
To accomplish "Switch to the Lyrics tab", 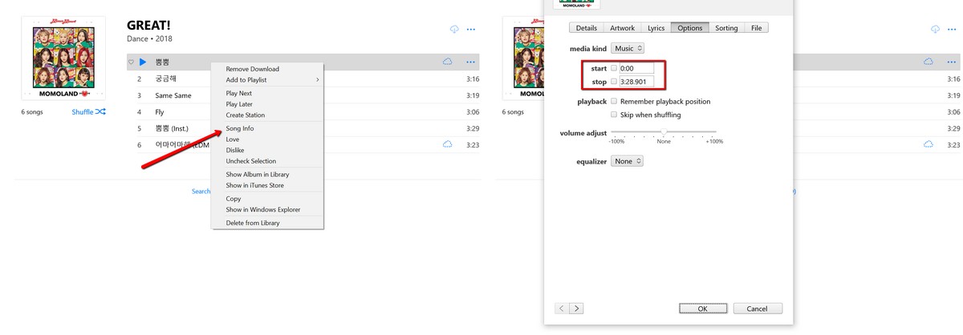I will point(656,28).
